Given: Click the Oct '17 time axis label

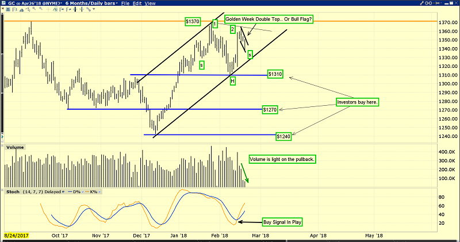Looking at the screenshot, I should pos(60,236).
